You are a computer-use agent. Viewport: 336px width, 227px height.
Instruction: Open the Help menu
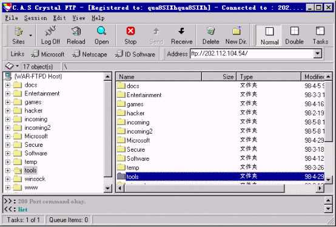(x=98, y=18)
